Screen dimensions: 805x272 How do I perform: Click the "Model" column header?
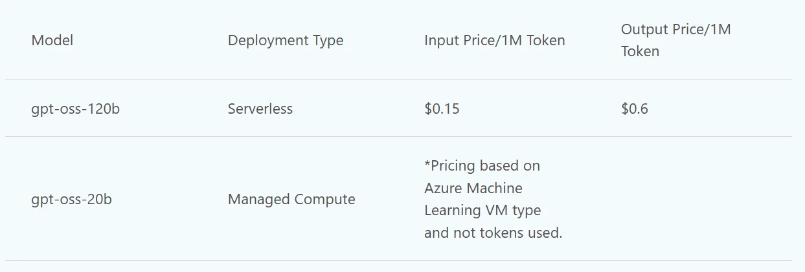click(52, 40)
